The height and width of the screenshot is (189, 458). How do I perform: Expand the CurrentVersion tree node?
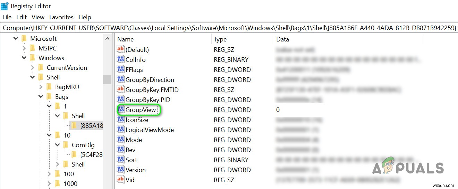click(32, 67)
